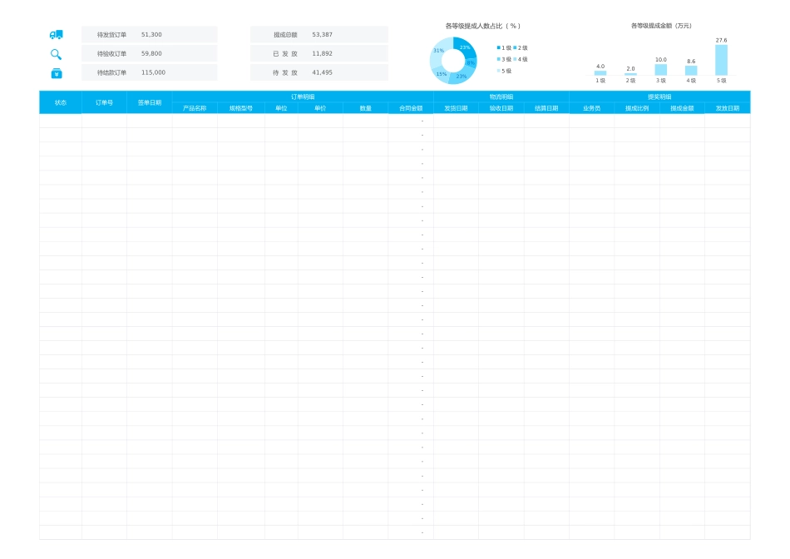The image size is (790, 559).
Task: Select the 3级 bar in the bar chart
Action: pyautogui.click(x=660, y=70)
